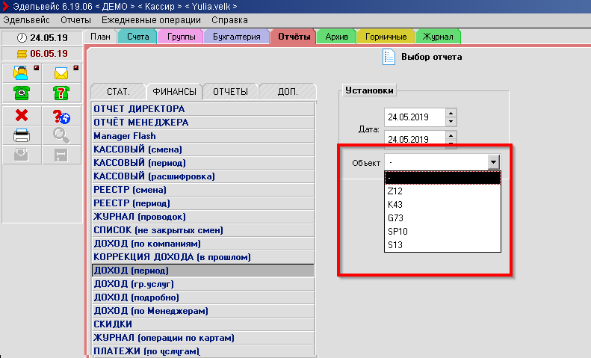Viewport: 591px width, 358px height.
Task: Click the guest messages icon with person
Action: pos(22,73)
